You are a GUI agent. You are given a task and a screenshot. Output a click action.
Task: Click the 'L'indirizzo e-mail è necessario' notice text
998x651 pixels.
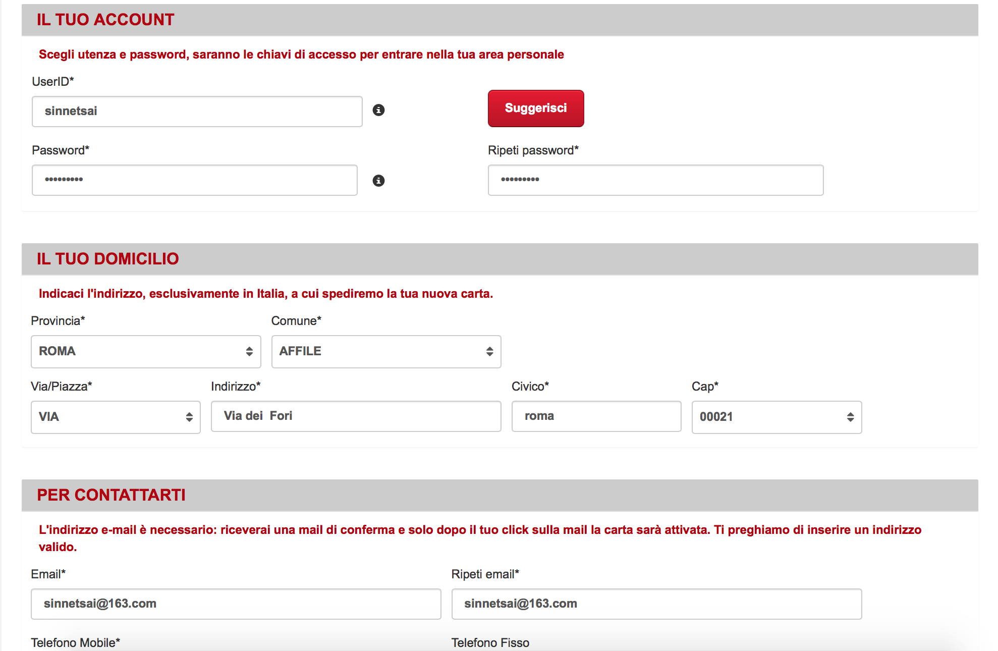480,538
